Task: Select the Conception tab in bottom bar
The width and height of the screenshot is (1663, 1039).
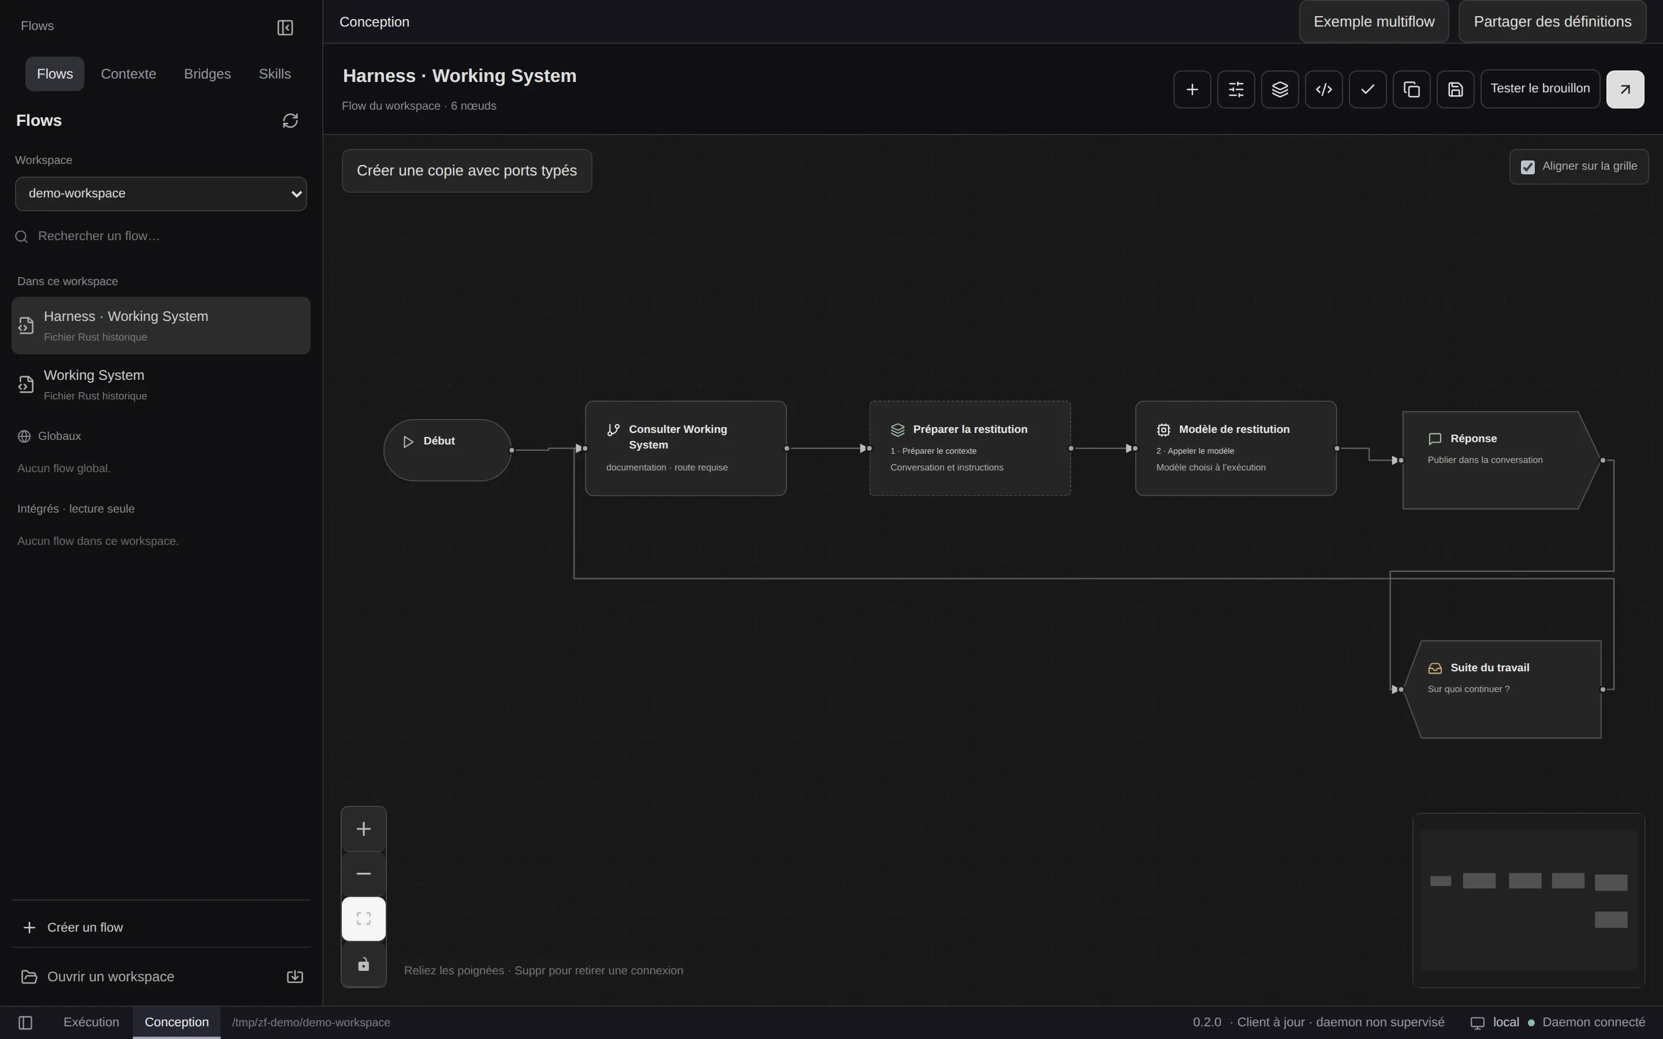Action: (x=177, y=1022)
